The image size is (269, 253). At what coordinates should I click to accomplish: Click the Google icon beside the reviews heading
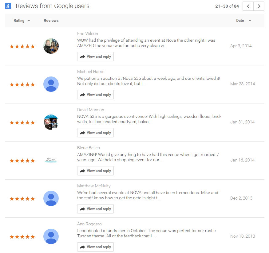point(8,6)
